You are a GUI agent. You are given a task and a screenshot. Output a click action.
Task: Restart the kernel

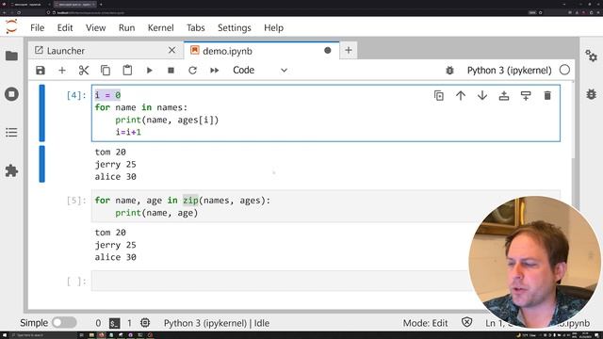[x=192, y=71]
